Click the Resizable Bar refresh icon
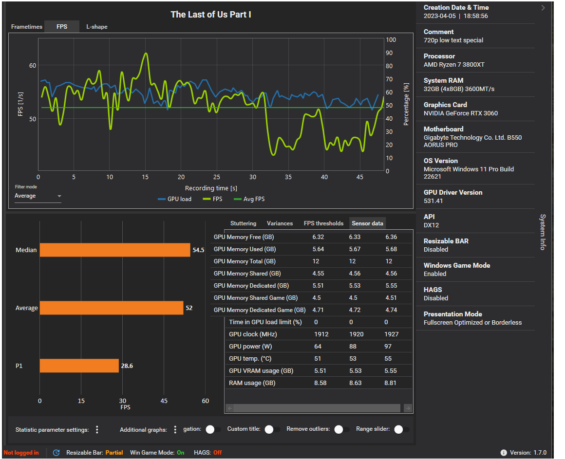The height and width of the screenshot is (459, 565). click(x=56, y=453)
